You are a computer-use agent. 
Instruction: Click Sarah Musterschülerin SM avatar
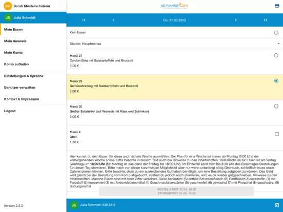point(8,6)
